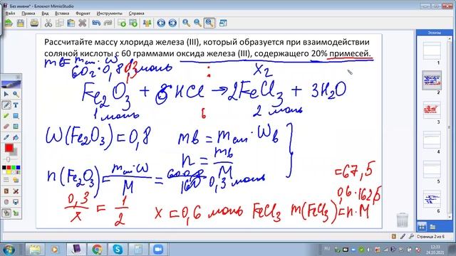Select the Pen drawing tool
The image size is (456, 256).
pos(6,105)
